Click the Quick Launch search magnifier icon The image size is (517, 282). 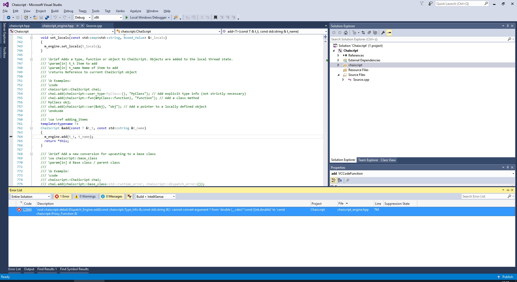point(486,3)
